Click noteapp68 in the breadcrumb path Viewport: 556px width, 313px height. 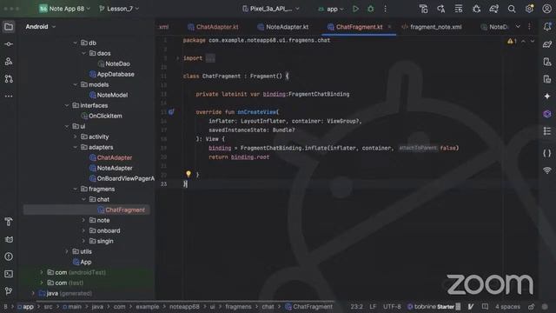pos(184,307)
